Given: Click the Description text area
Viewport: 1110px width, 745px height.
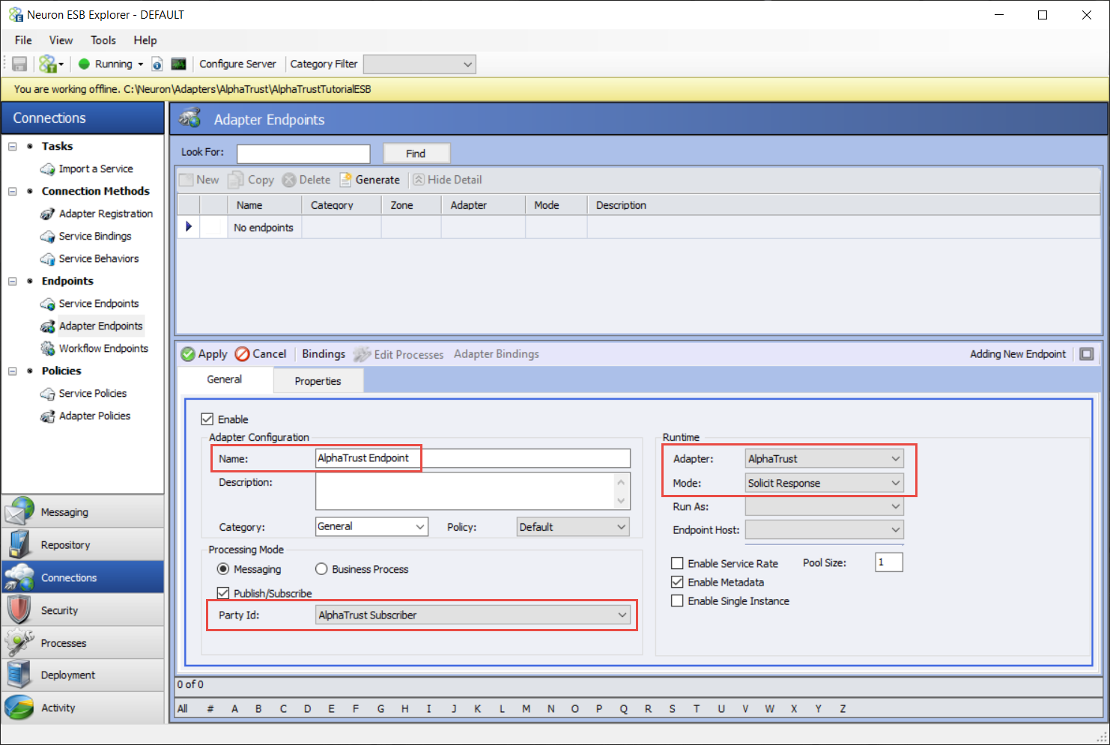Looking at the screenshot, I should (x=473, y=491).
